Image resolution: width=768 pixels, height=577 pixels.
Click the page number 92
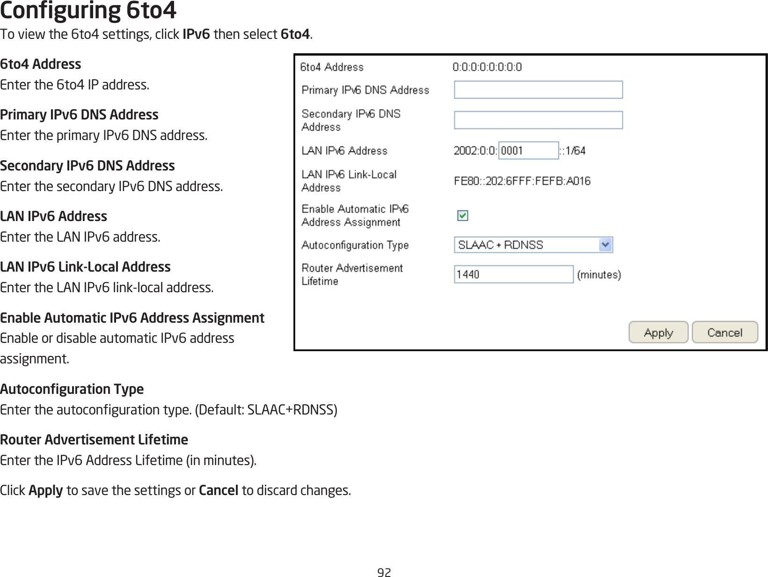point(384,572)
